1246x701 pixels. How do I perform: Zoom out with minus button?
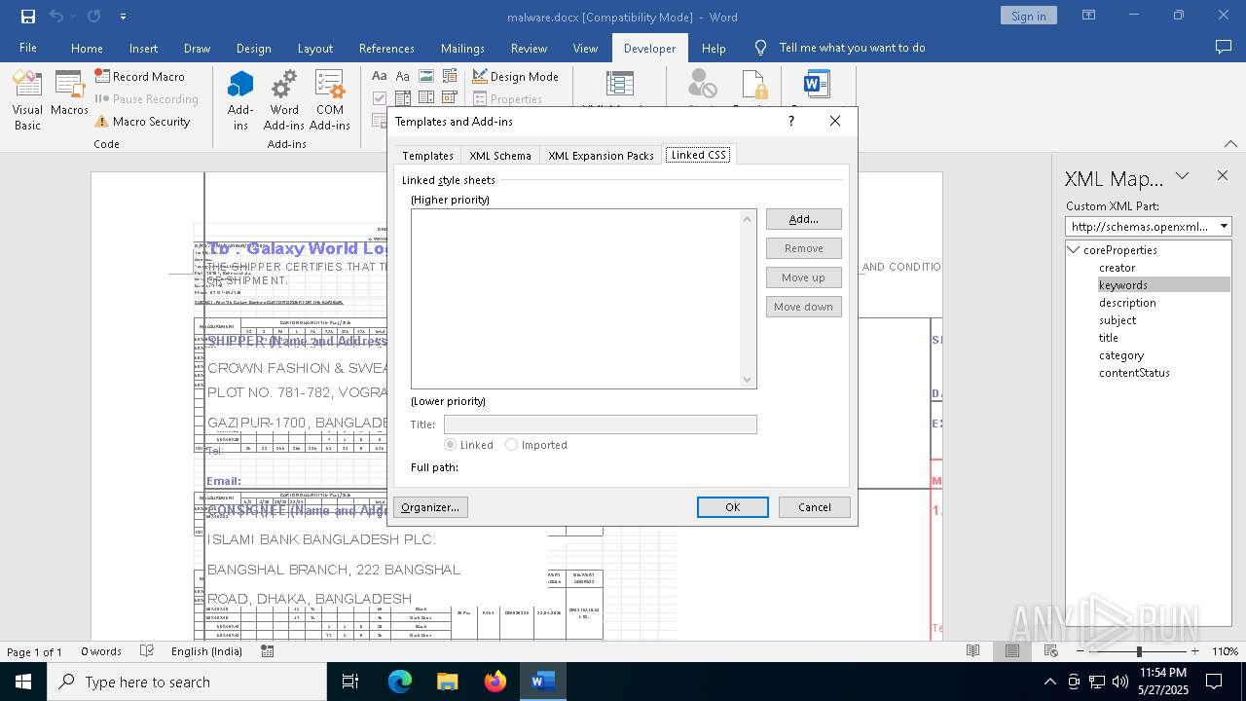pyautogui.click(x=1081, y=651)
